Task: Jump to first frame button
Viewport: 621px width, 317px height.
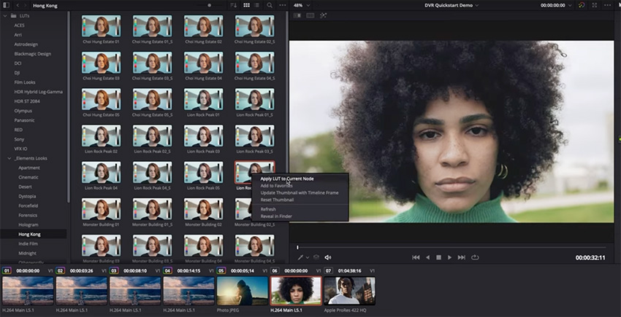Action: (x=416, y=257)
